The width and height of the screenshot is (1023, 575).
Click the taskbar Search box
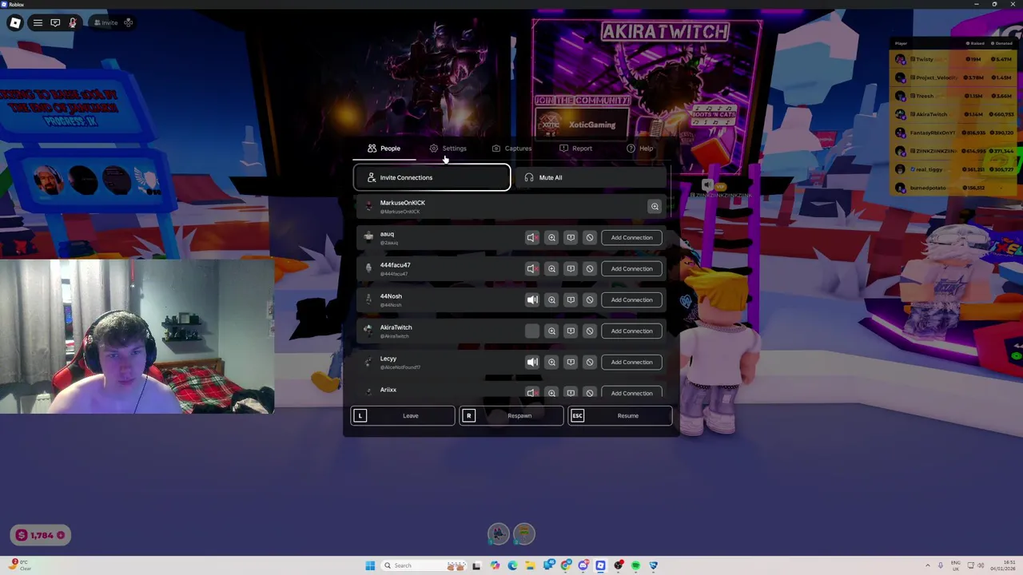[424, 565]
